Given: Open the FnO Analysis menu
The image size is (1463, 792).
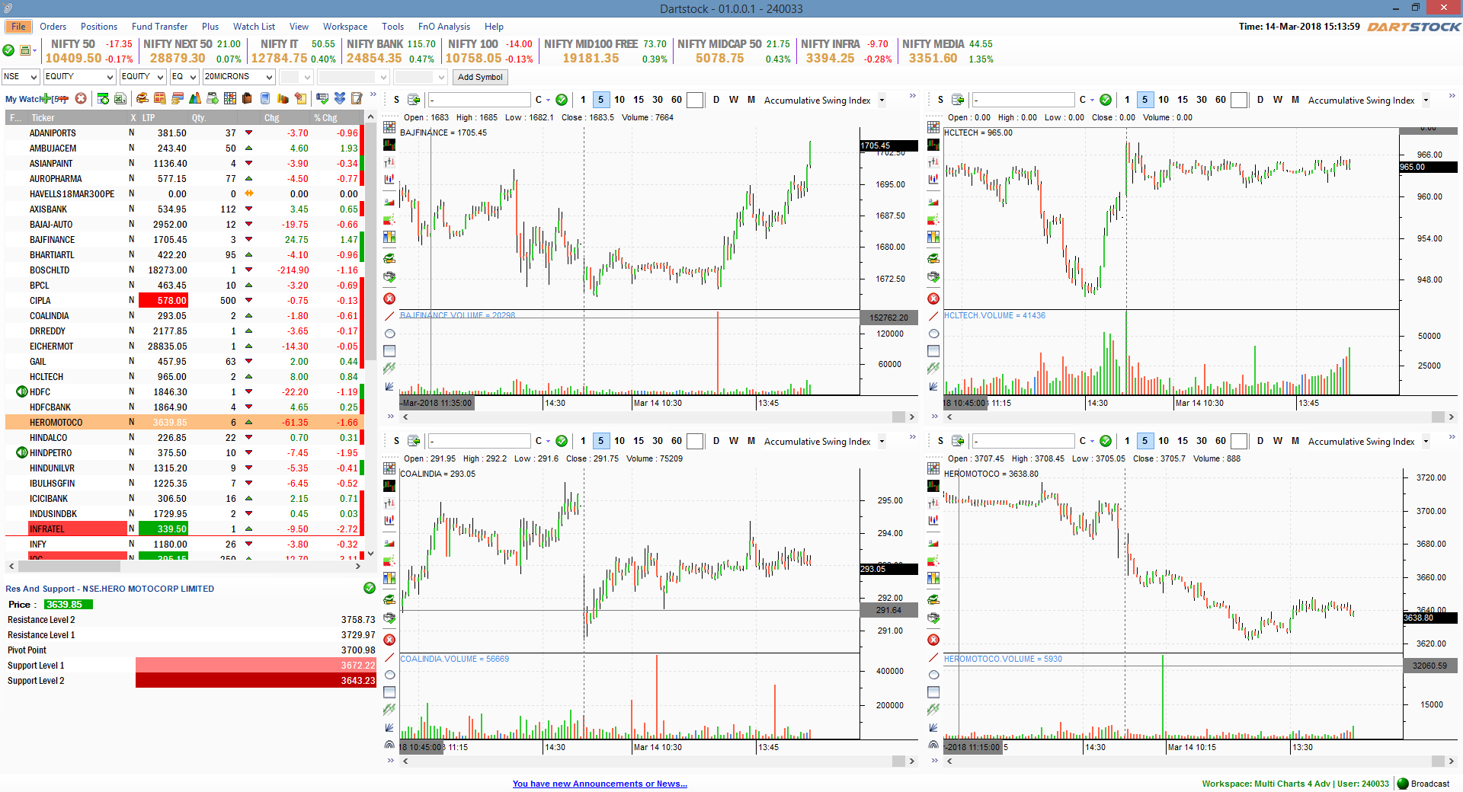Looking at the screenshot, I should (443, 27).
